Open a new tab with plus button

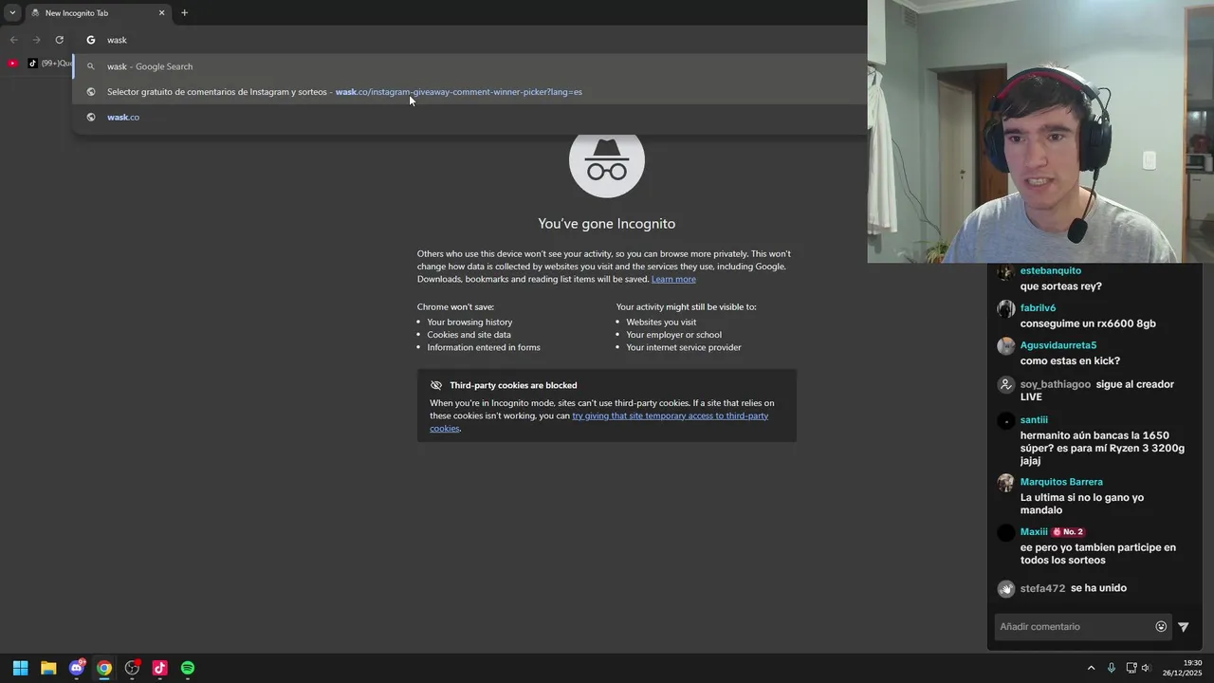184,13
